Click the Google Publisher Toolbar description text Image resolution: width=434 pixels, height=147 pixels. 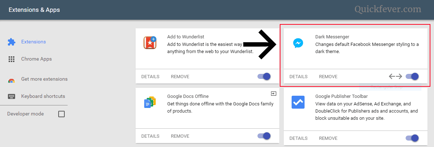[x=367, y=111]
